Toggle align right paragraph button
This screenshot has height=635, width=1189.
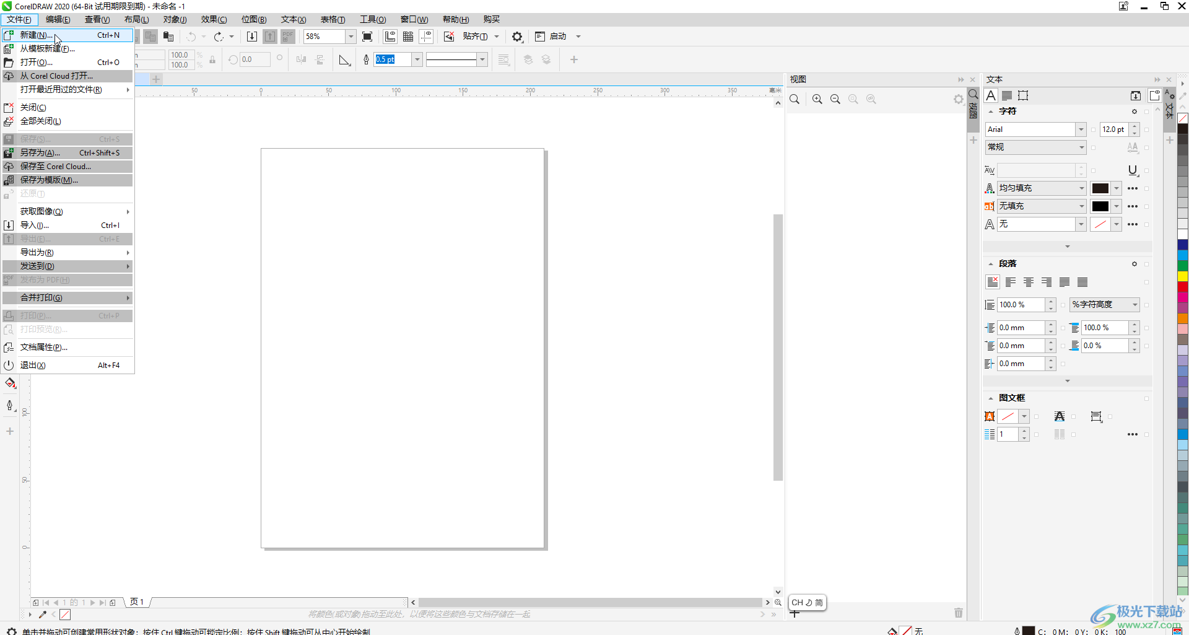click(1047, 282)
